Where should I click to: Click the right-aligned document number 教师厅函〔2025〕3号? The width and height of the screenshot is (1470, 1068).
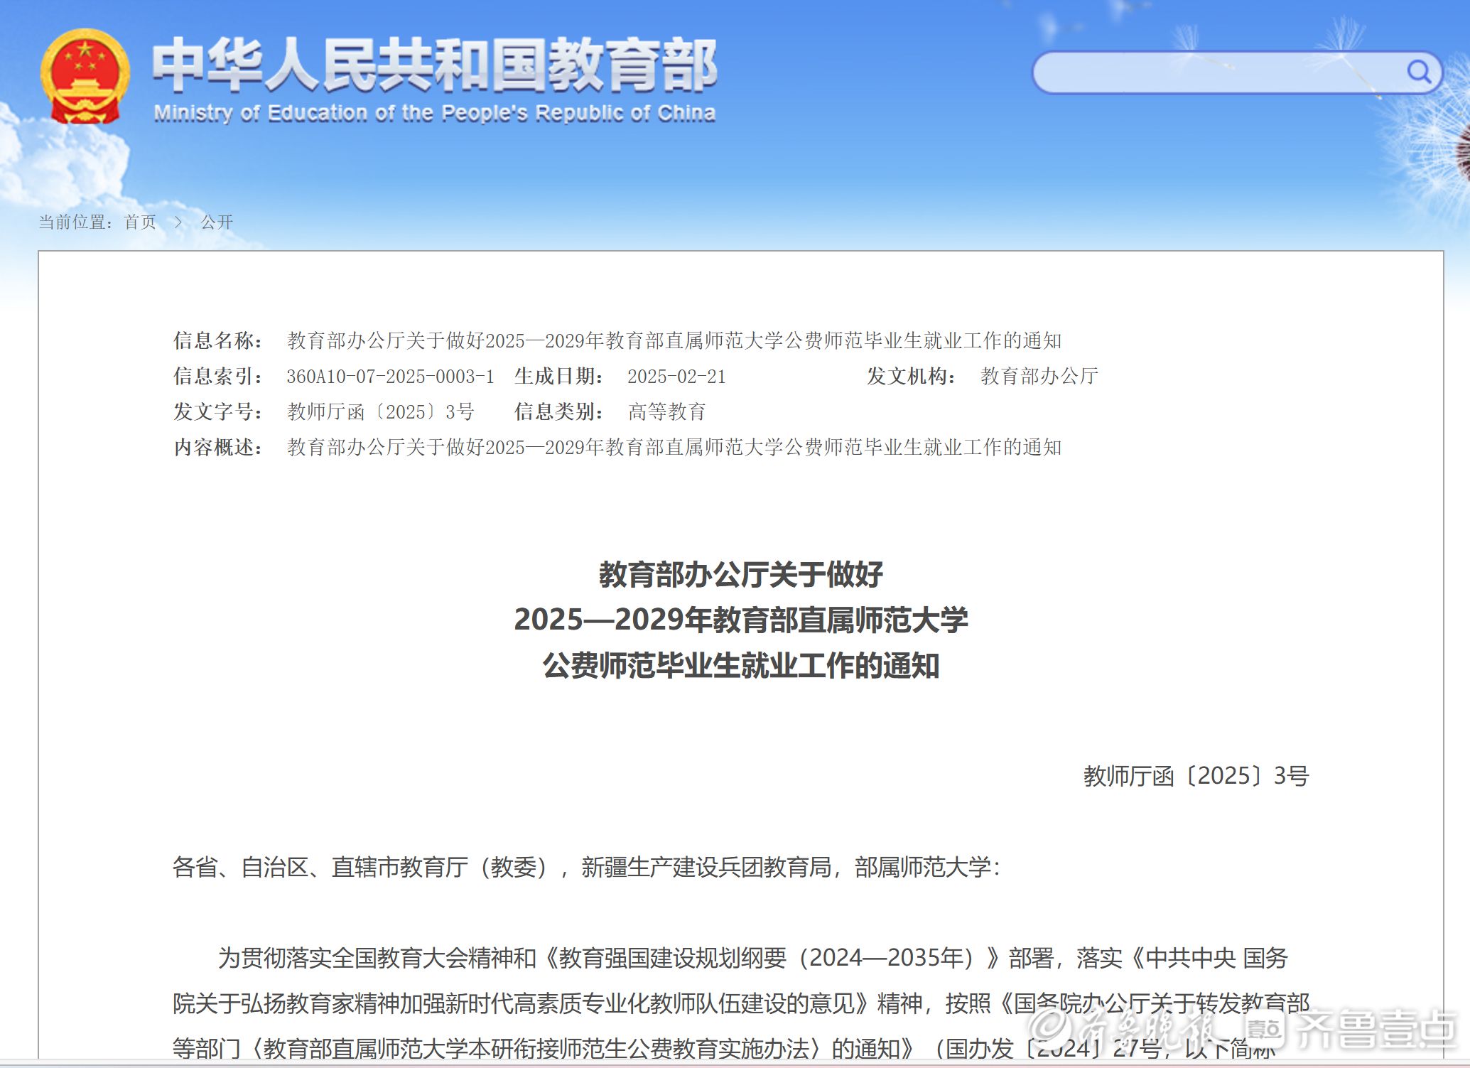(1195, 776)
